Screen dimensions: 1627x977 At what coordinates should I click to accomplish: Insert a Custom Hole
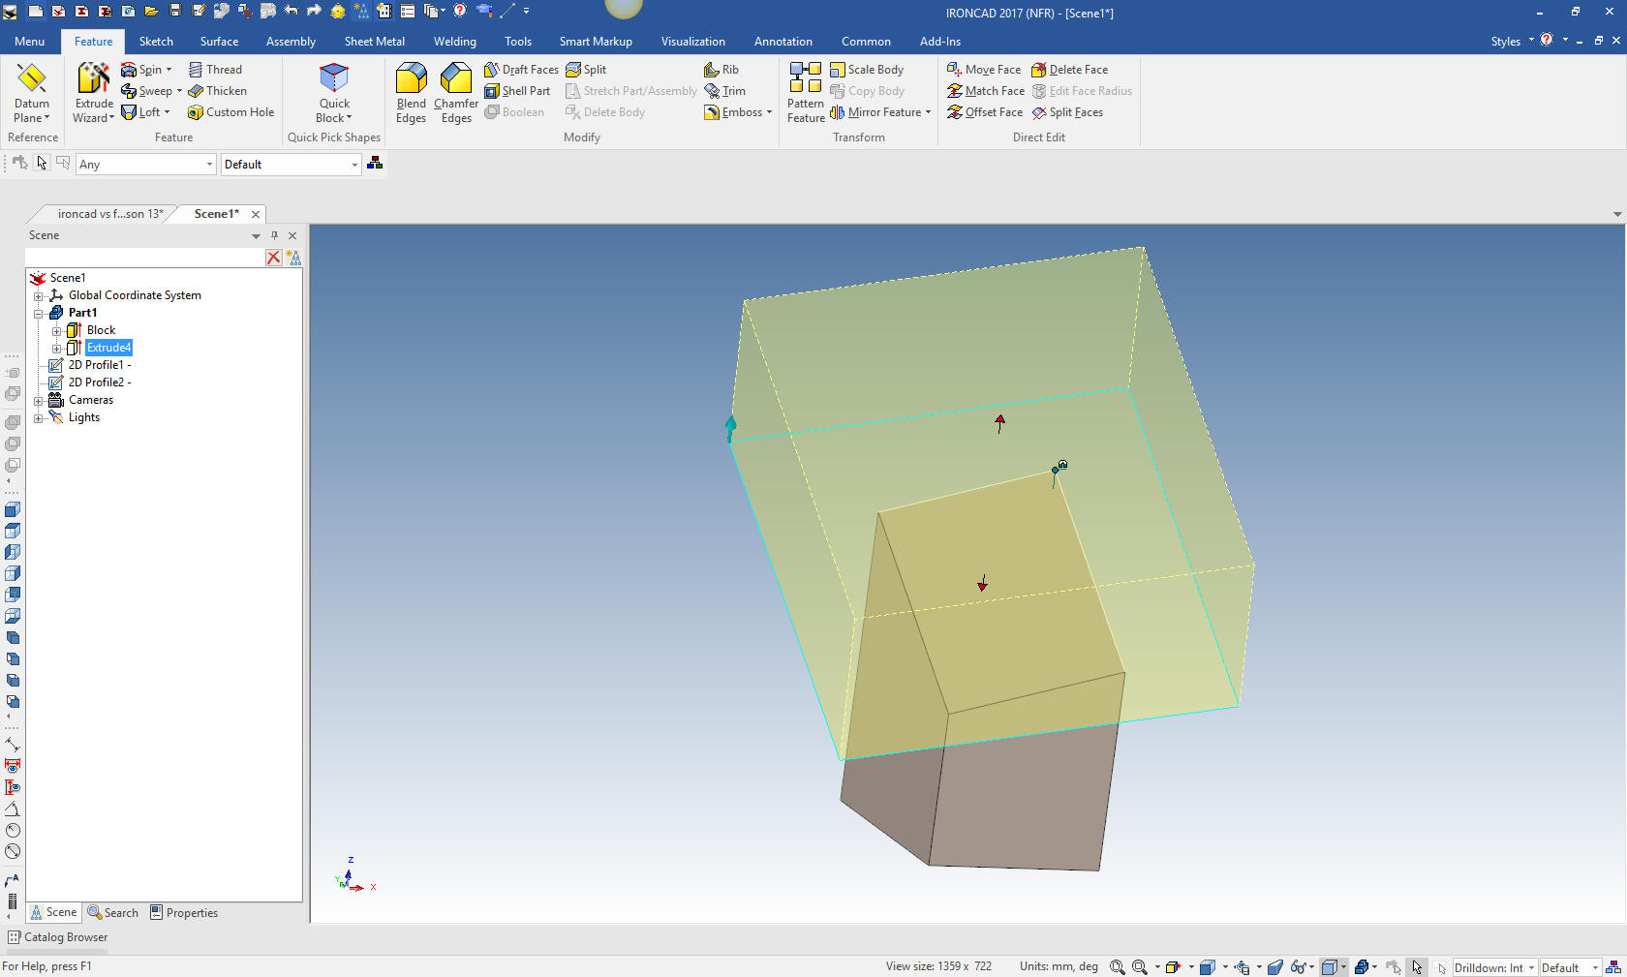pos(230,112)
